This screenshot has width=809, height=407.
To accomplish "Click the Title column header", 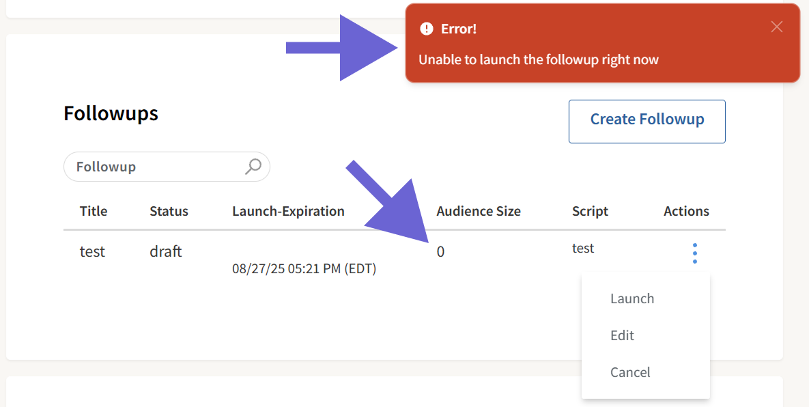I will (x=94, y=211).
